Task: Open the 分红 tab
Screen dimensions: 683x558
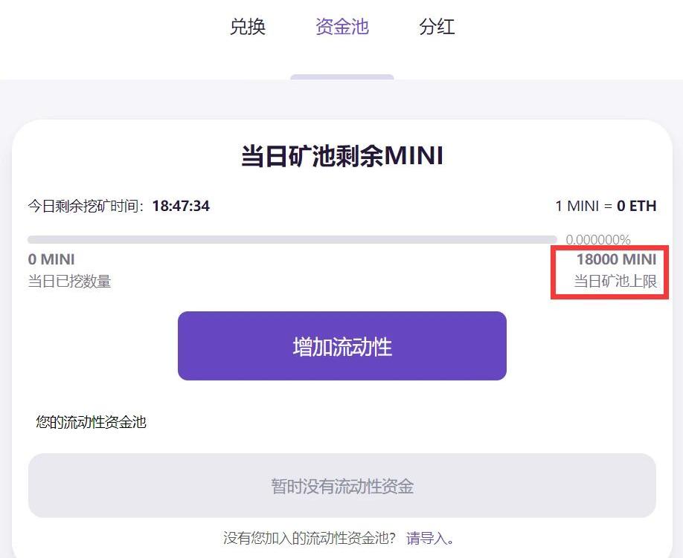Action: pyautogui.click(x=437, y=27)
